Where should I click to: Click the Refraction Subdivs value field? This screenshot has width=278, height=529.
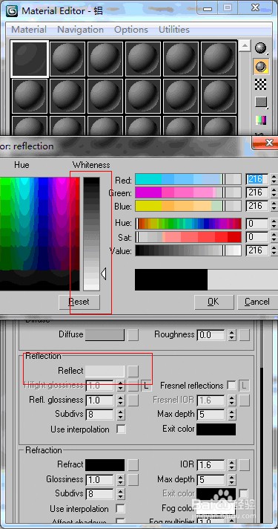[100, 494]
